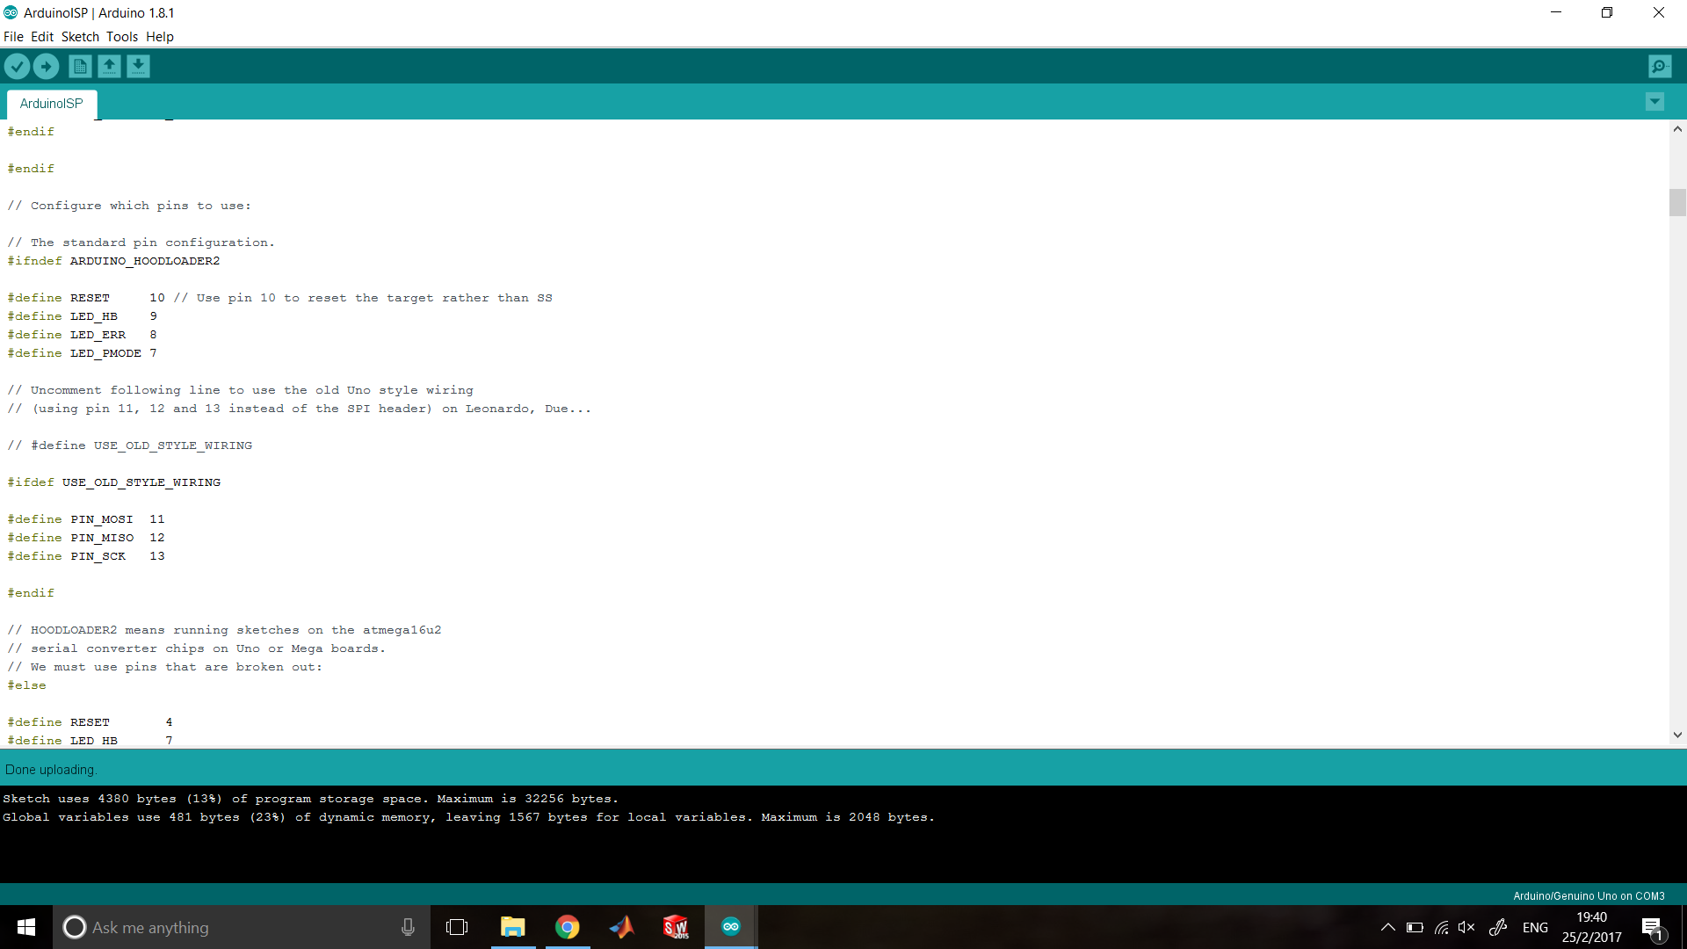Click the Cortana 'Ask me anything' search box
This screenshot has width=1687, height=949.
pyautogui.click(x=242, y=927)
